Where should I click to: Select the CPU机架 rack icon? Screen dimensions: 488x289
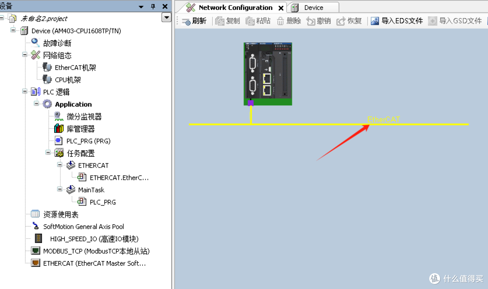(47, 79)
